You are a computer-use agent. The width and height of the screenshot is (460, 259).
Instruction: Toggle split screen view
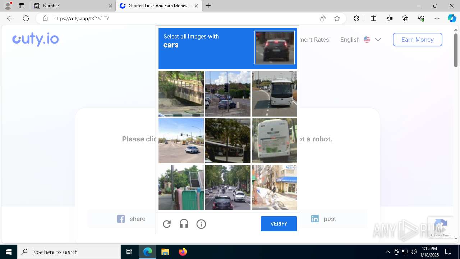click(373, 18)
